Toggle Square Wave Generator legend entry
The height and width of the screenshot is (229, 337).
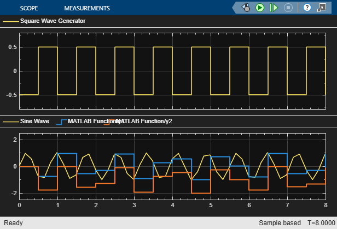coord(53,21)
